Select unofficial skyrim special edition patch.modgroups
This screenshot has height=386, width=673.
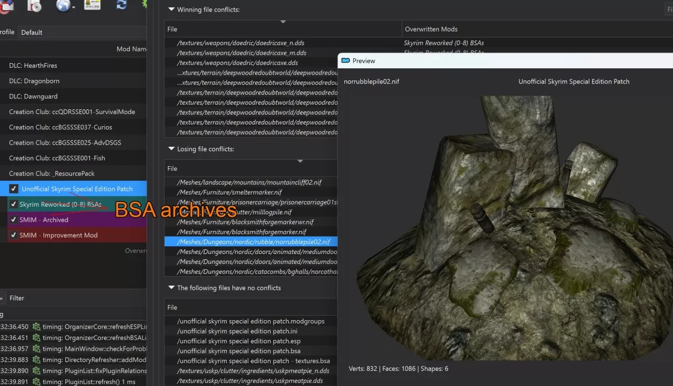pyautogui.click(x=251, y=321)
